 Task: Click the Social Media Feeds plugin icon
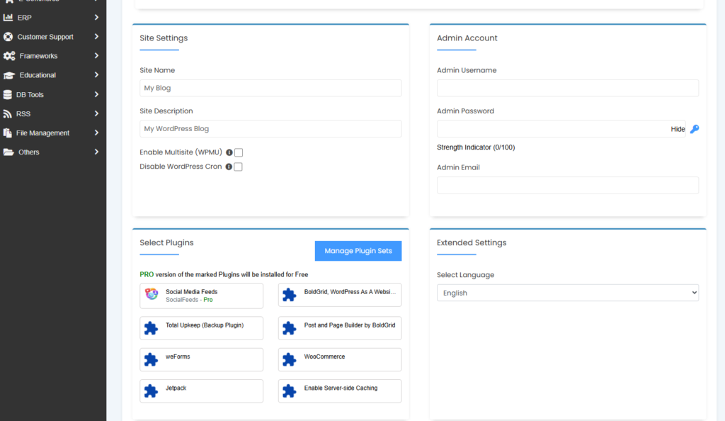(x=152, y=296)
